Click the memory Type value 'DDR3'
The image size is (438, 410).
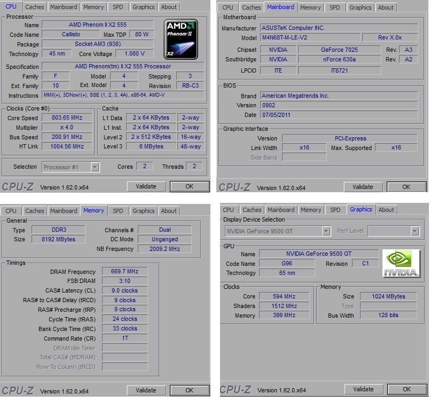pyautogui.click(x=58, y=230)
